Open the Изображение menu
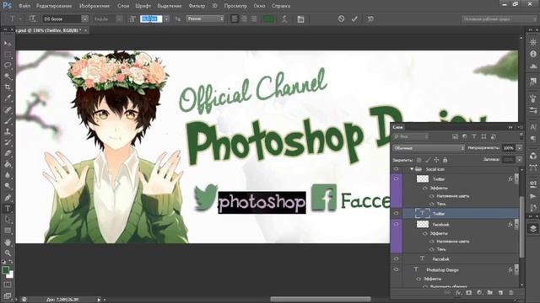Image resolution: width=540 pixels, height=303 pixels. (94, 6)
